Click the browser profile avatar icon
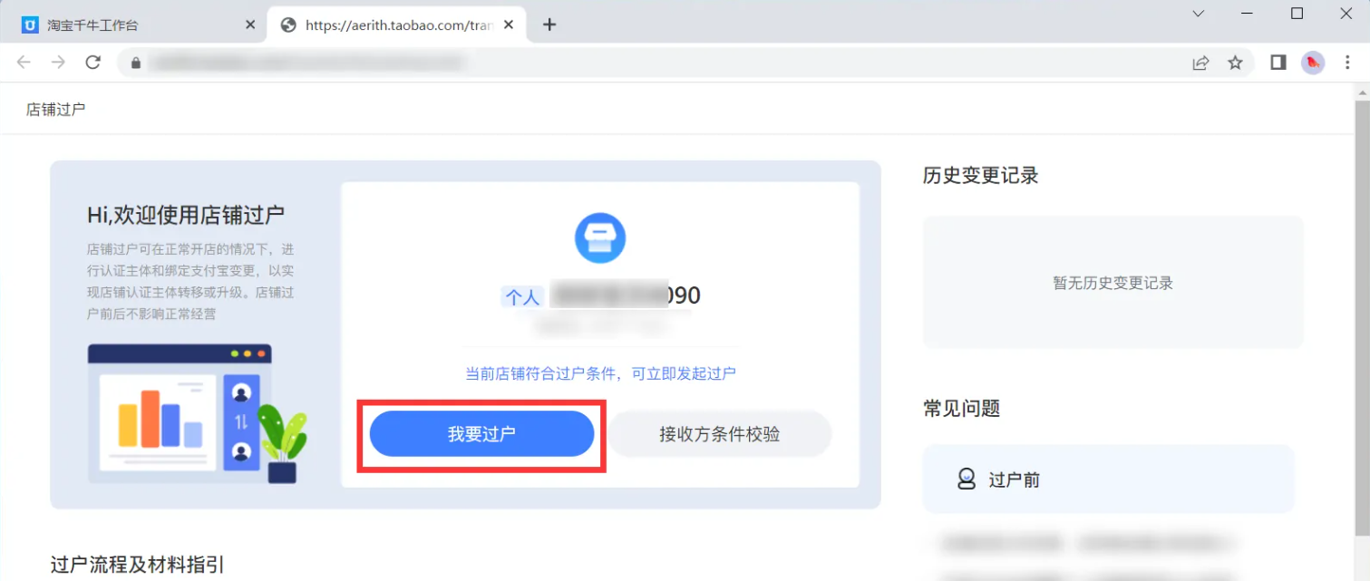 pyautogui.click(x=1312, y=62)
